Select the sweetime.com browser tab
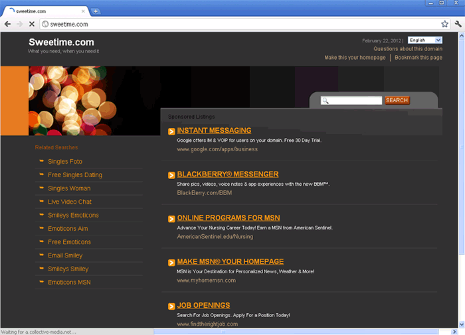Image resolution: width=465 pixels, height=335 pixels. click(43, 11)
